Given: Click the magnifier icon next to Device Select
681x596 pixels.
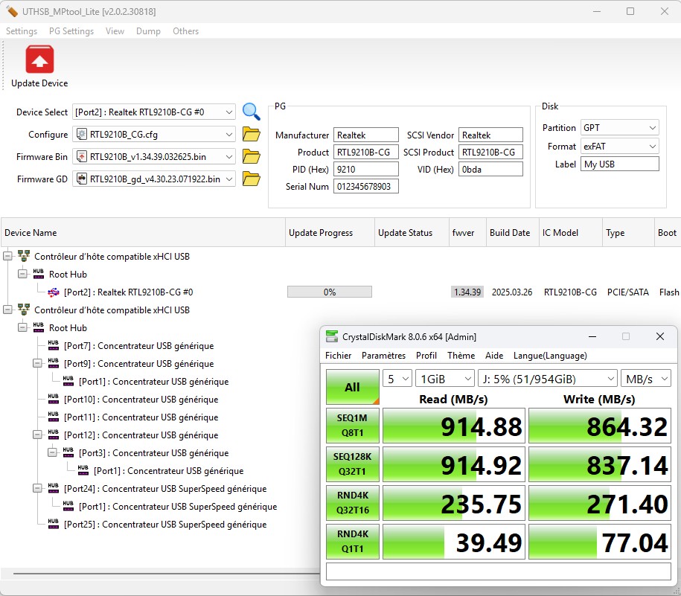Looking at the screenshot, I should tap(252, 112).
